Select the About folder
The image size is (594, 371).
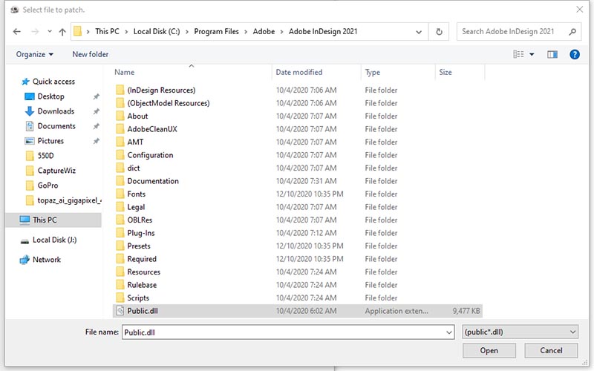pos(137,116)
